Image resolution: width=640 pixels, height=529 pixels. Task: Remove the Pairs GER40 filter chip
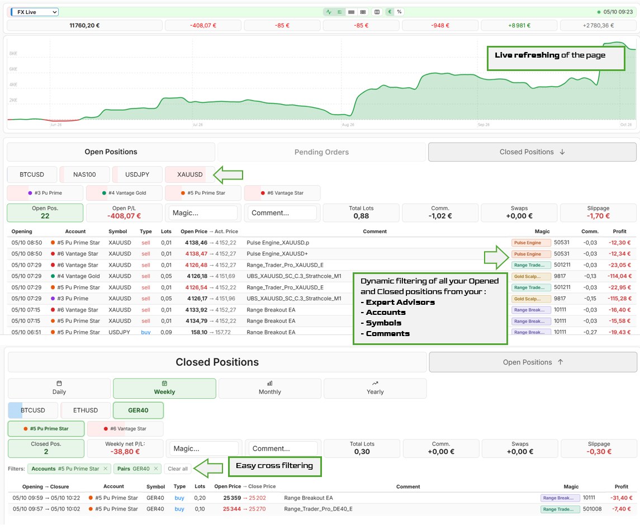pos(156,469)
